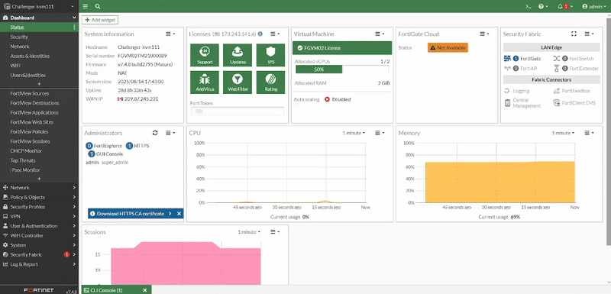Viewport: 611px width, 294px height.
Task: Click the AntiVirus license tile
Action: coord(205,82)
